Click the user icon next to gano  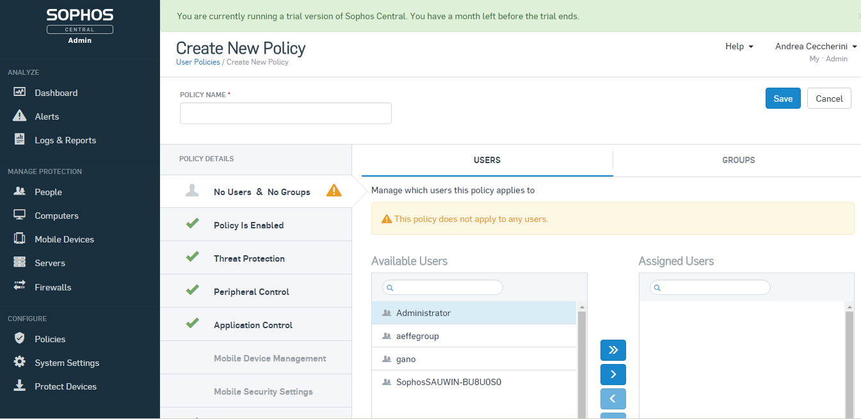pyautogui.click(x=386, y=360)
